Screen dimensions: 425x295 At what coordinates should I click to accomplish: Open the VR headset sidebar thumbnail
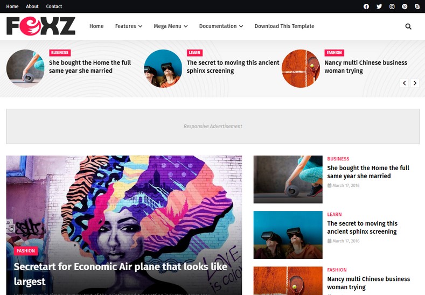(288, 235)
